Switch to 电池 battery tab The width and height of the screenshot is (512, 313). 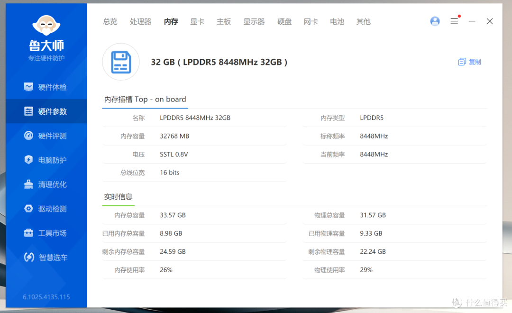337,21
